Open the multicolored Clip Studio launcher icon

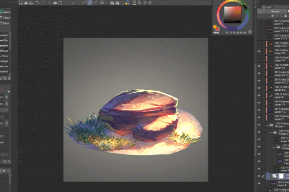point(128,2)
